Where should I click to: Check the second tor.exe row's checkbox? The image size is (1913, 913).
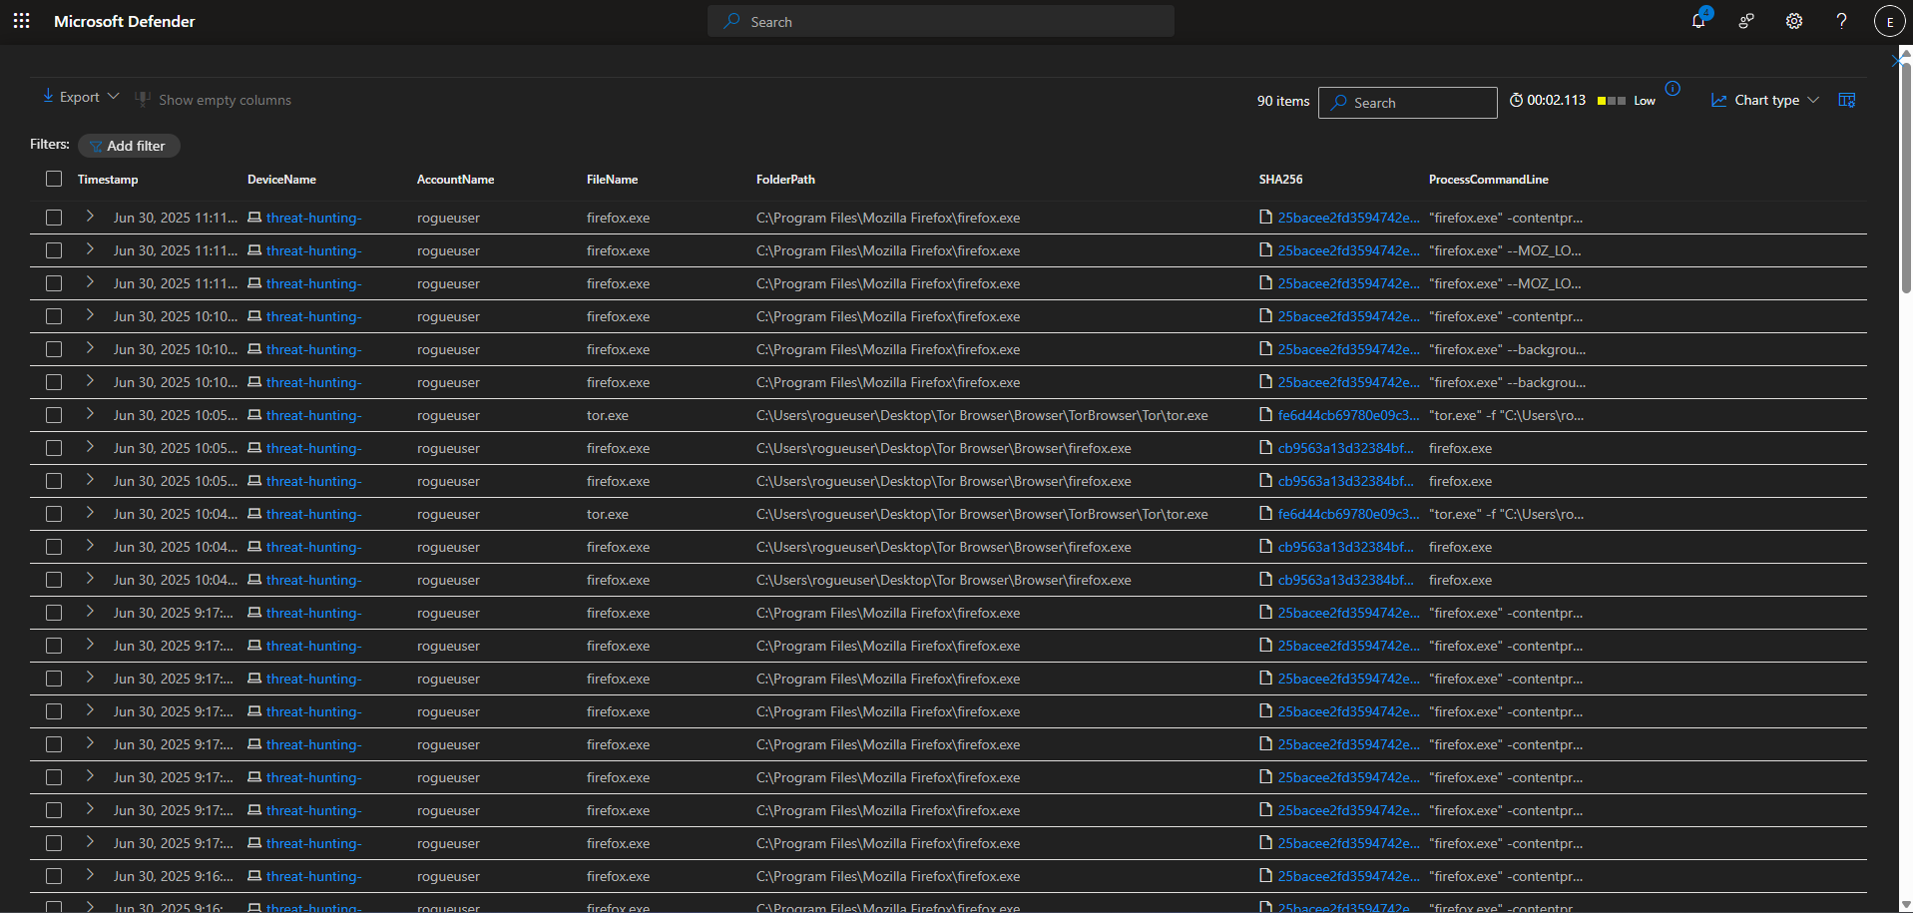54,514
